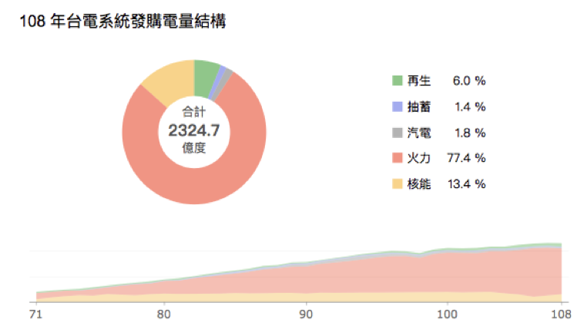Viewport: 584px width, 333px height.
Task: Select year 108 on the timeline axis
Action: pos(561,314)
